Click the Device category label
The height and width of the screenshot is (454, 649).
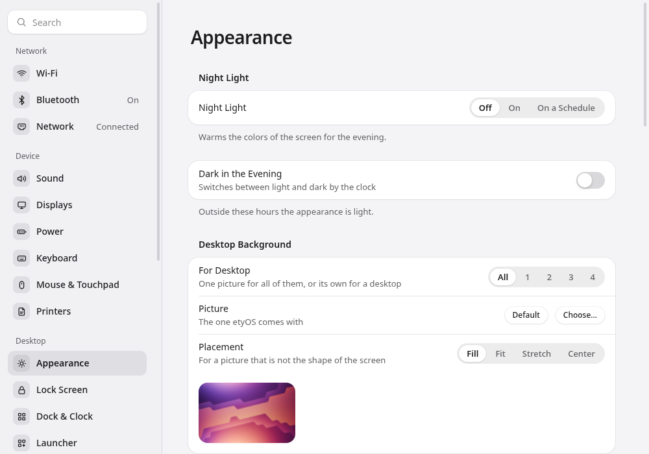tap(27, 156)
